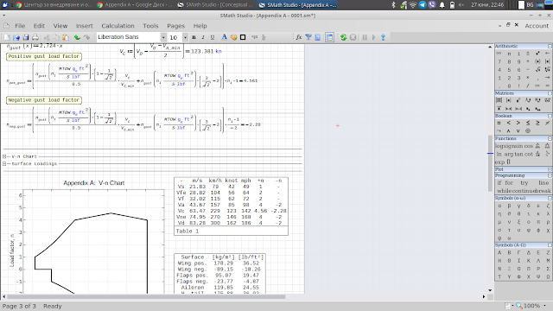Open the Edit menu
The image size is (553, 311).
tap(39, 26)
